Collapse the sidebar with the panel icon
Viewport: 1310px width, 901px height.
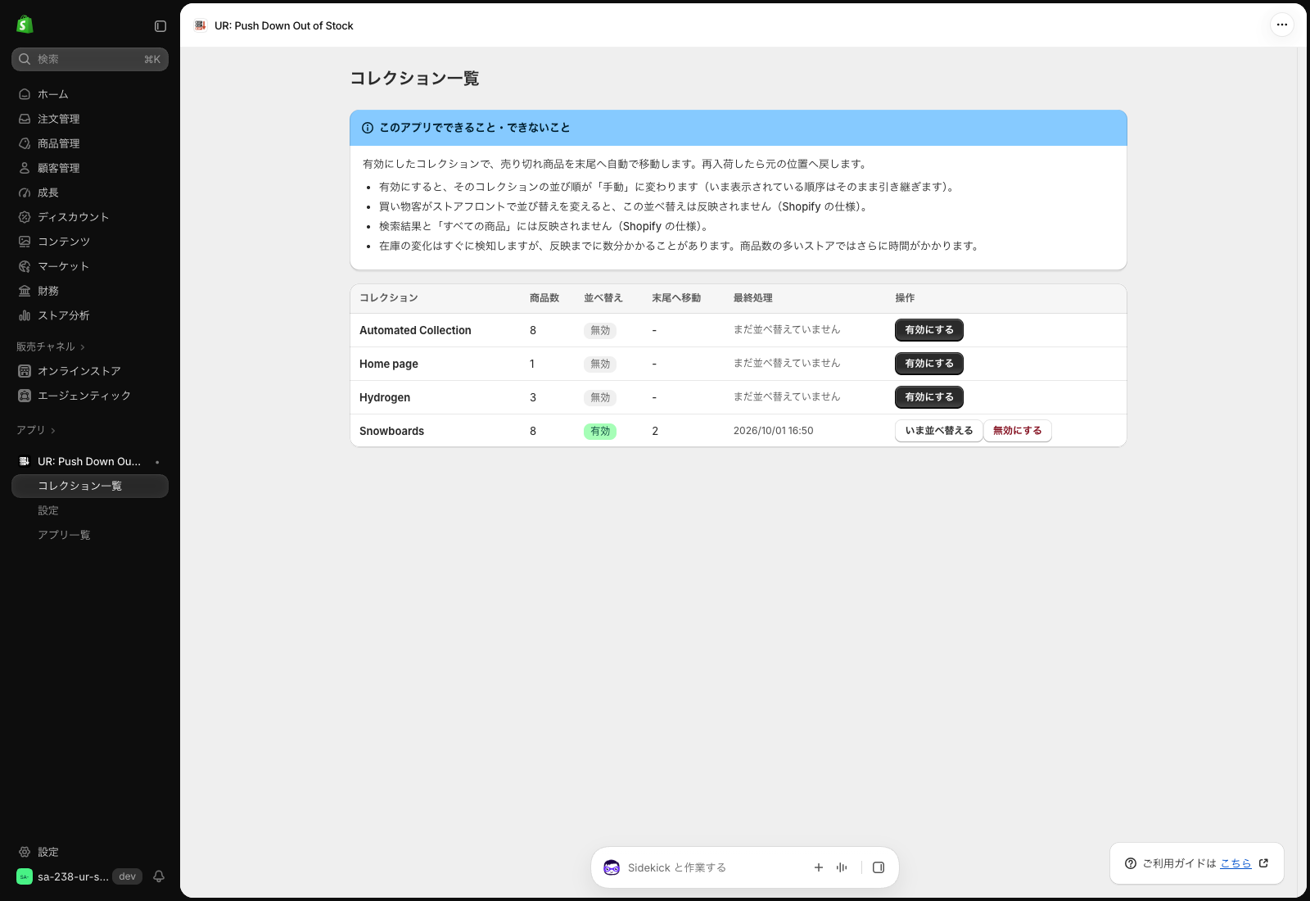[x=160, y=26]
